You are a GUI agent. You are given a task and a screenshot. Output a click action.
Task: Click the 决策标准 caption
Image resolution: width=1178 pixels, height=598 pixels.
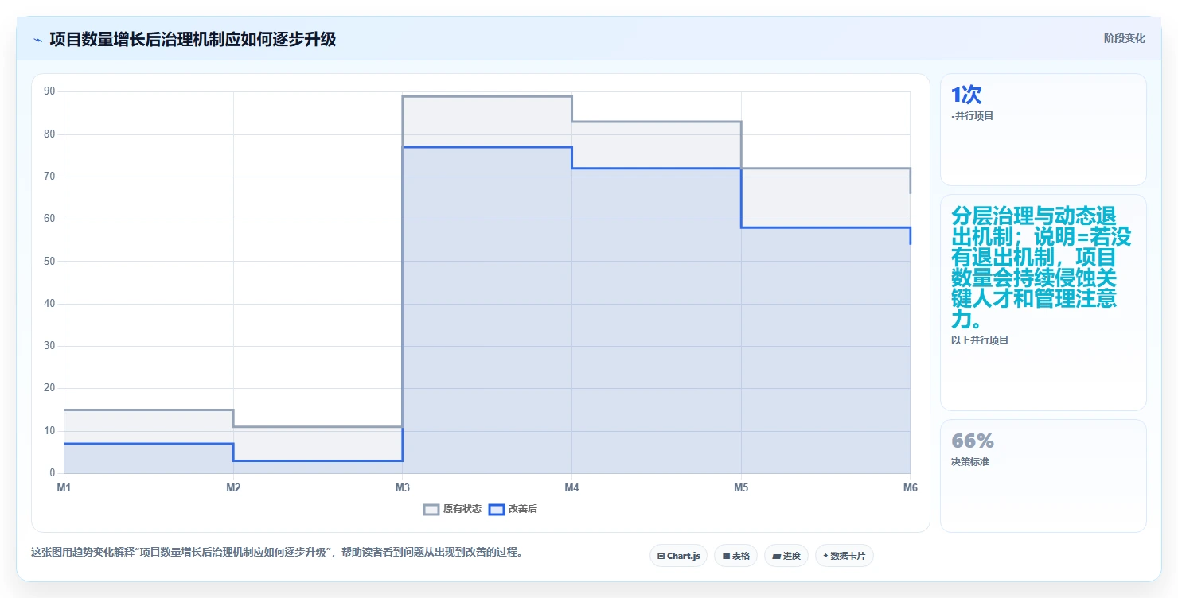[x=970, y=462]
